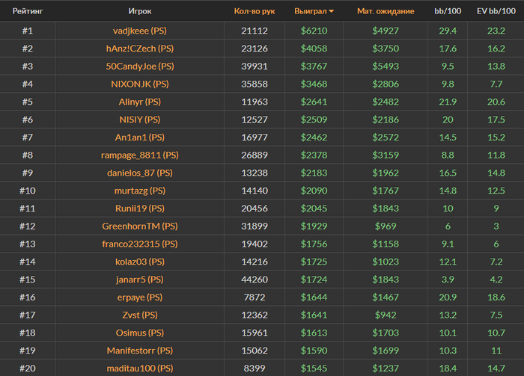View rampage_8811 (PS) player page

(139, 155)
